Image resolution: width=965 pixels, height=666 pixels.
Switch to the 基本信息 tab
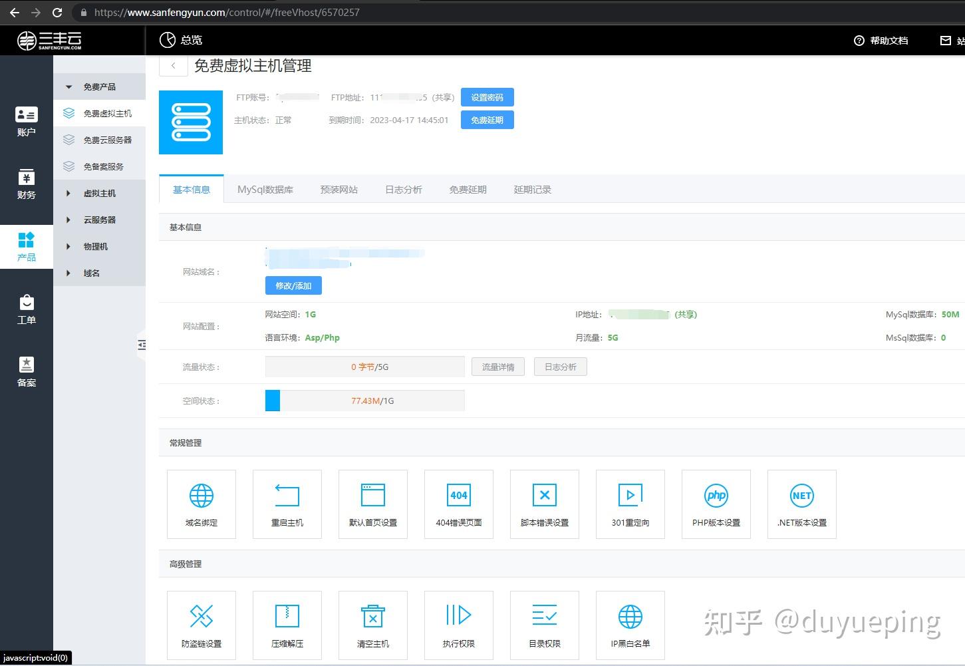(x=192, y=190)
